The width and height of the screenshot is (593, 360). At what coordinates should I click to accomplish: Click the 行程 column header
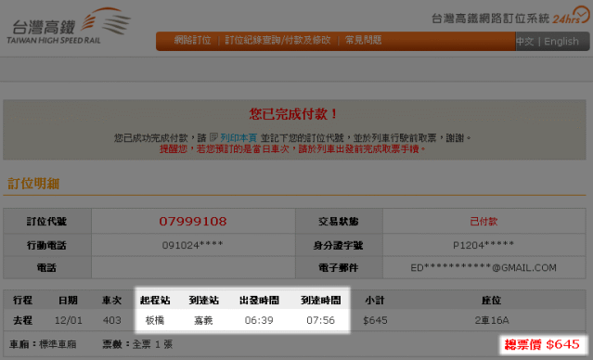pyautogui.click(x=22, y=301)
